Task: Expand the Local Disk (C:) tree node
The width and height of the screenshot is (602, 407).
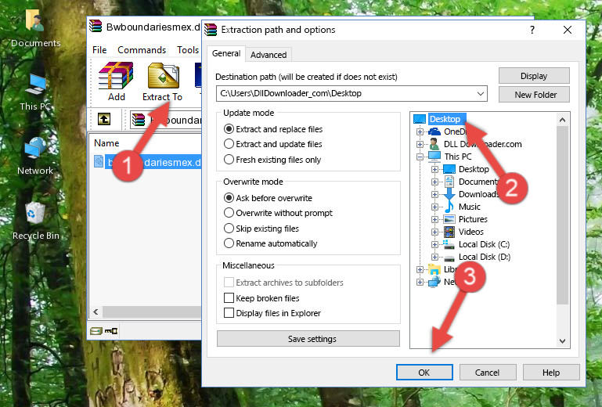Action: click(434, 244)
